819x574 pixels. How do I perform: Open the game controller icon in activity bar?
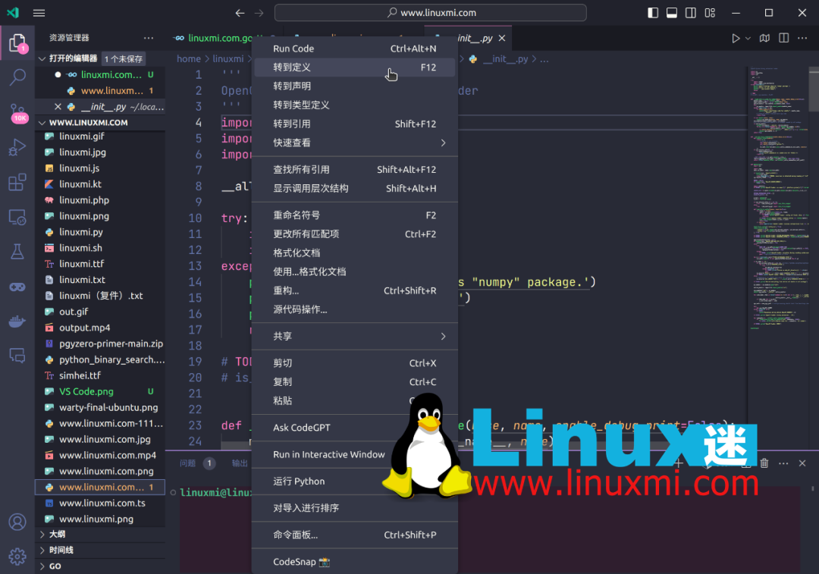[17, 287]
